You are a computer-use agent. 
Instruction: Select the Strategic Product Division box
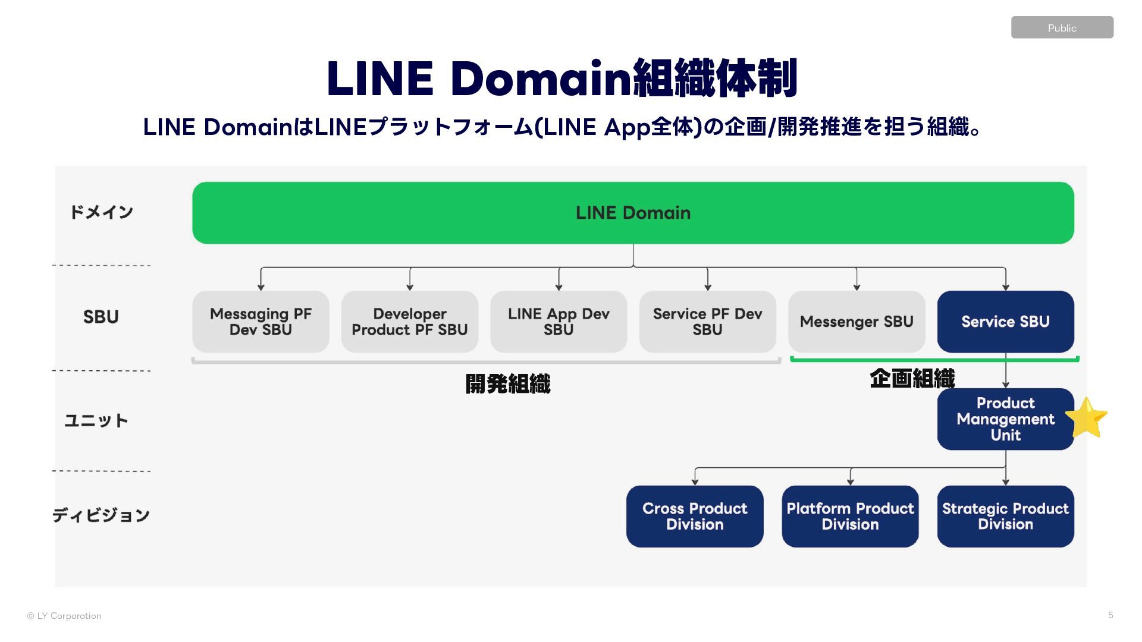[1005, 516]
